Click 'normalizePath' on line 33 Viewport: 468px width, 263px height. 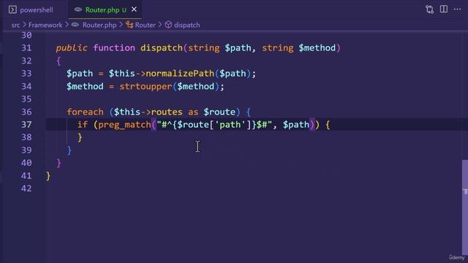(x=180, y=74)
